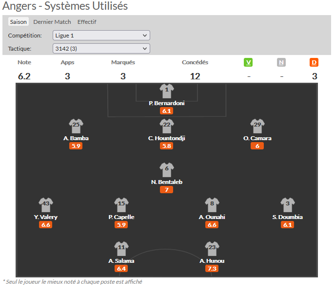Click the grey N draws badge
The image size is (335, 292).
pos(281,62)
